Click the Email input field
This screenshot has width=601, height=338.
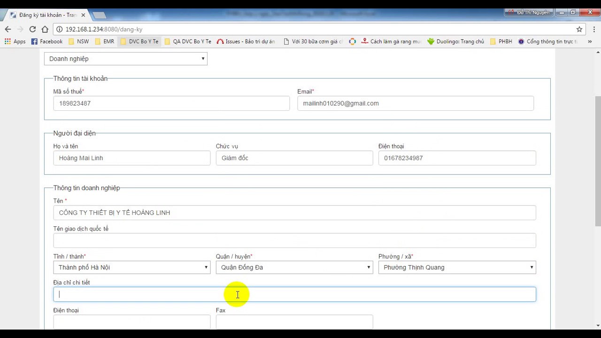click(x=416, y=103)
